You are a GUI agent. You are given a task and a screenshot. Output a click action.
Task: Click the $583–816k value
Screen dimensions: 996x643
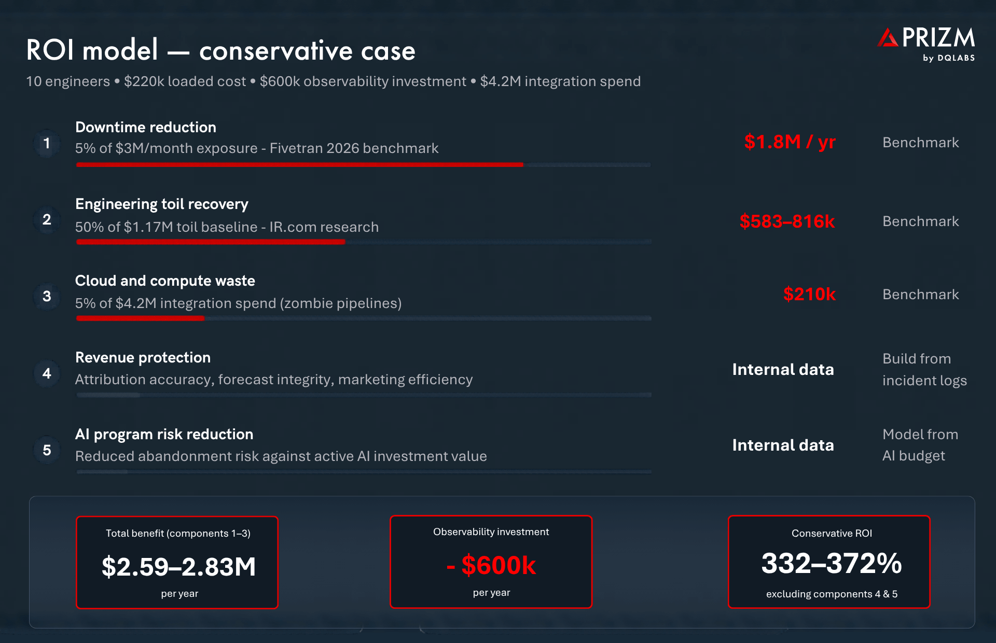tap(787, 221)
